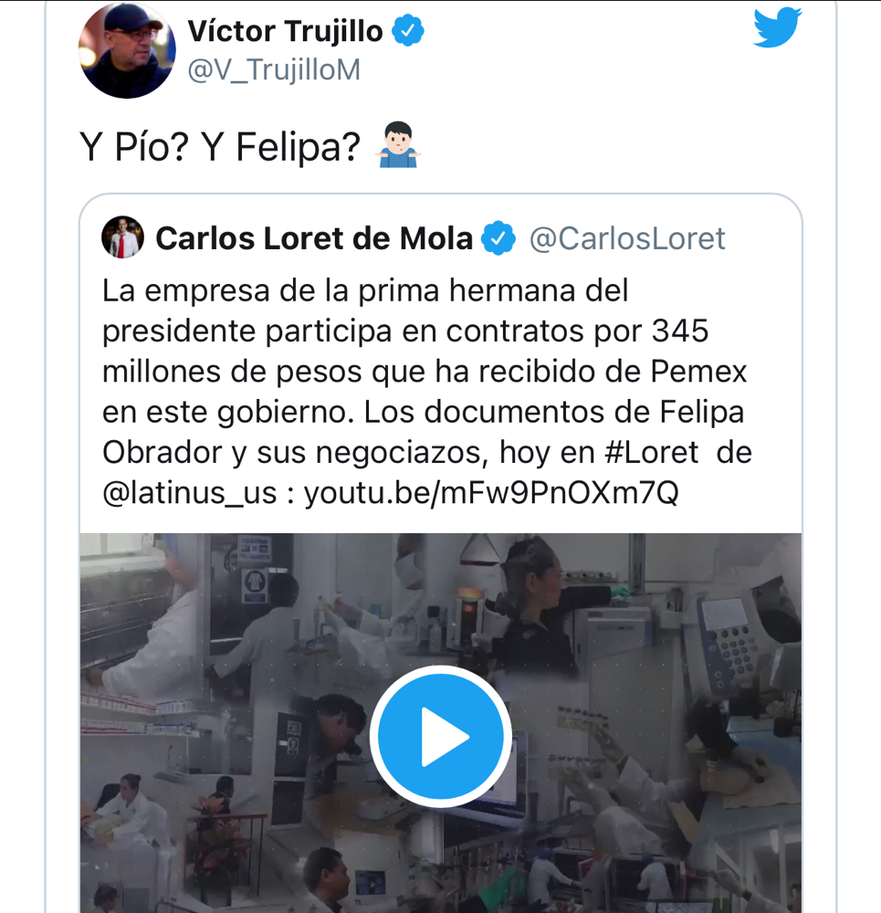Viewport: 881px width, 913px height.
Task: Click the 'Y Pío? Y Felipa?' tweet text
Action: pos(220,147)
